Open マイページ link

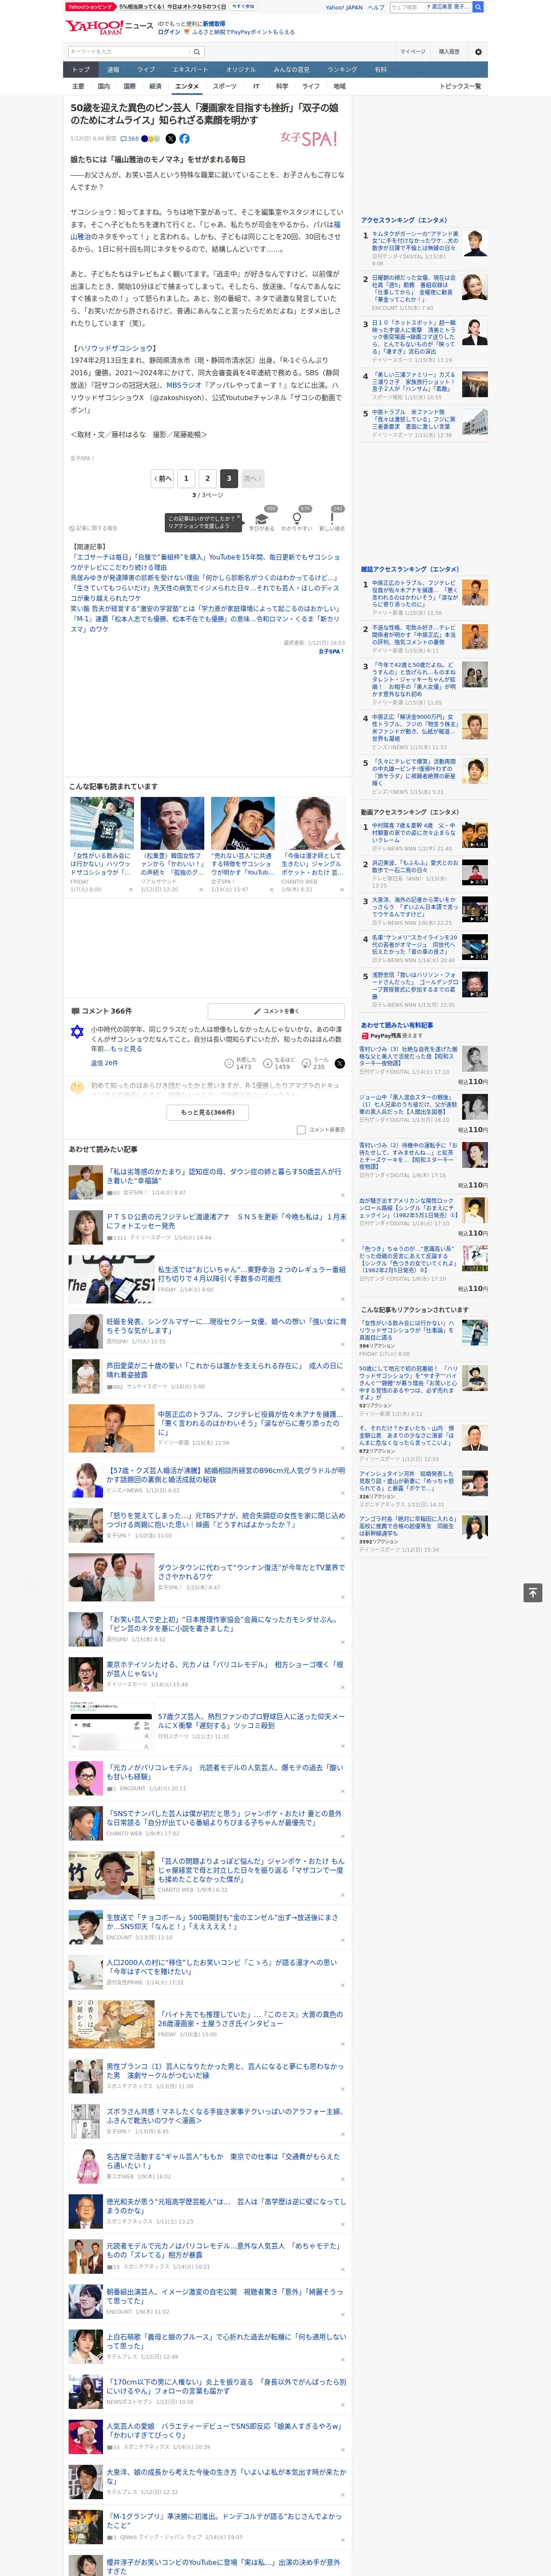pos(412,52)
